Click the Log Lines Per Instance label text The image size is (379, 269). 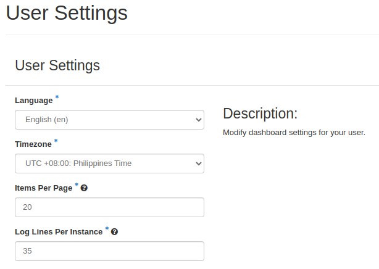click(x=59, y=232)
